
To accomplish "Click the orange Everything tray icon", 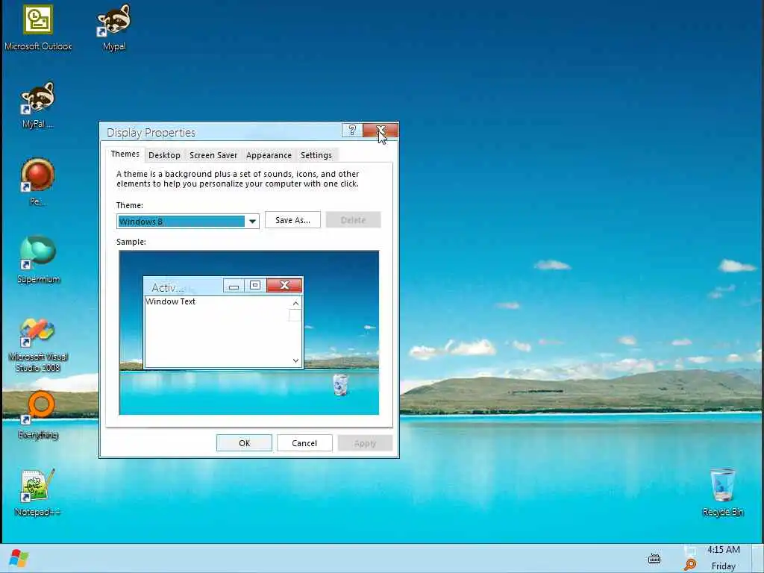I will [x=690, y=565].
